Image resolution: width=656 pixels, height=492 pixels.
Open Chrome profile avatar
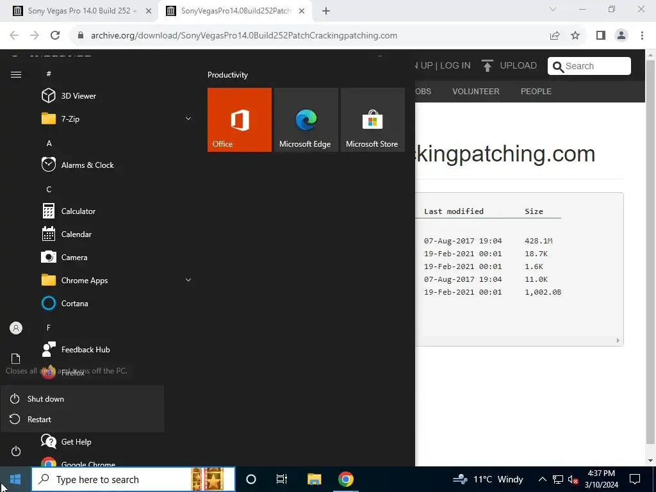621,36
